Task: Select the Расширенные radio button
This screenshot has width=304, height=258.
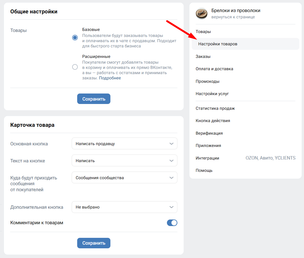Action: point(75,67)
